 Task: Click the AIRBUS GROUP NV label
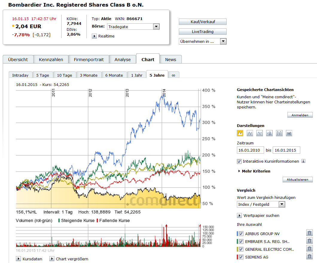click(x=262, y=234)
